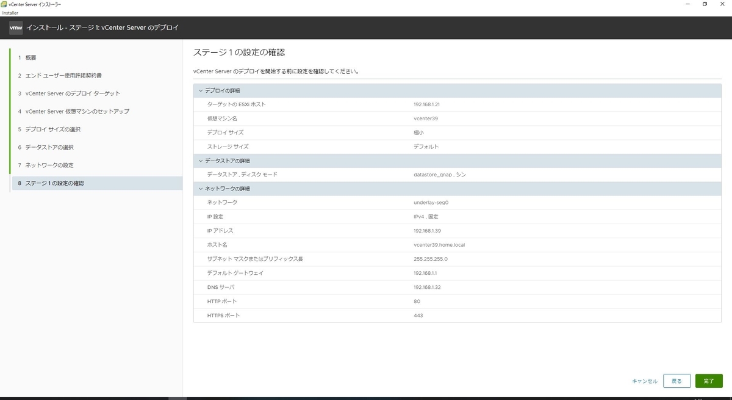Click the IP 設定 value IPv4 , 固定
732x400 pixels.
click(x=425, y=217)
